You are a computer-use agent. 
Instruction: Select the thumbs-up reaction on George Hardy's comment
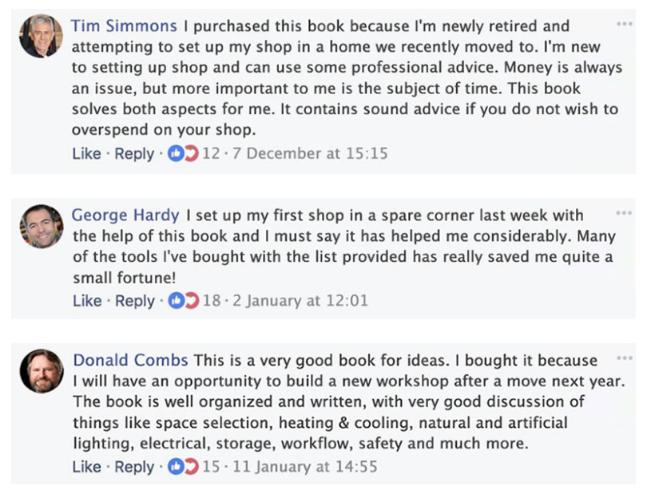[x=177, y=302]
